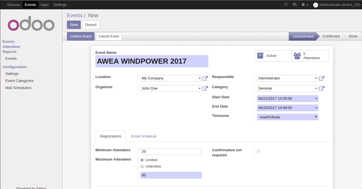Open the Administrator (event_10) user menu
Image resolution: width=362 pixels, height=189 pixels.
point(337,5)
